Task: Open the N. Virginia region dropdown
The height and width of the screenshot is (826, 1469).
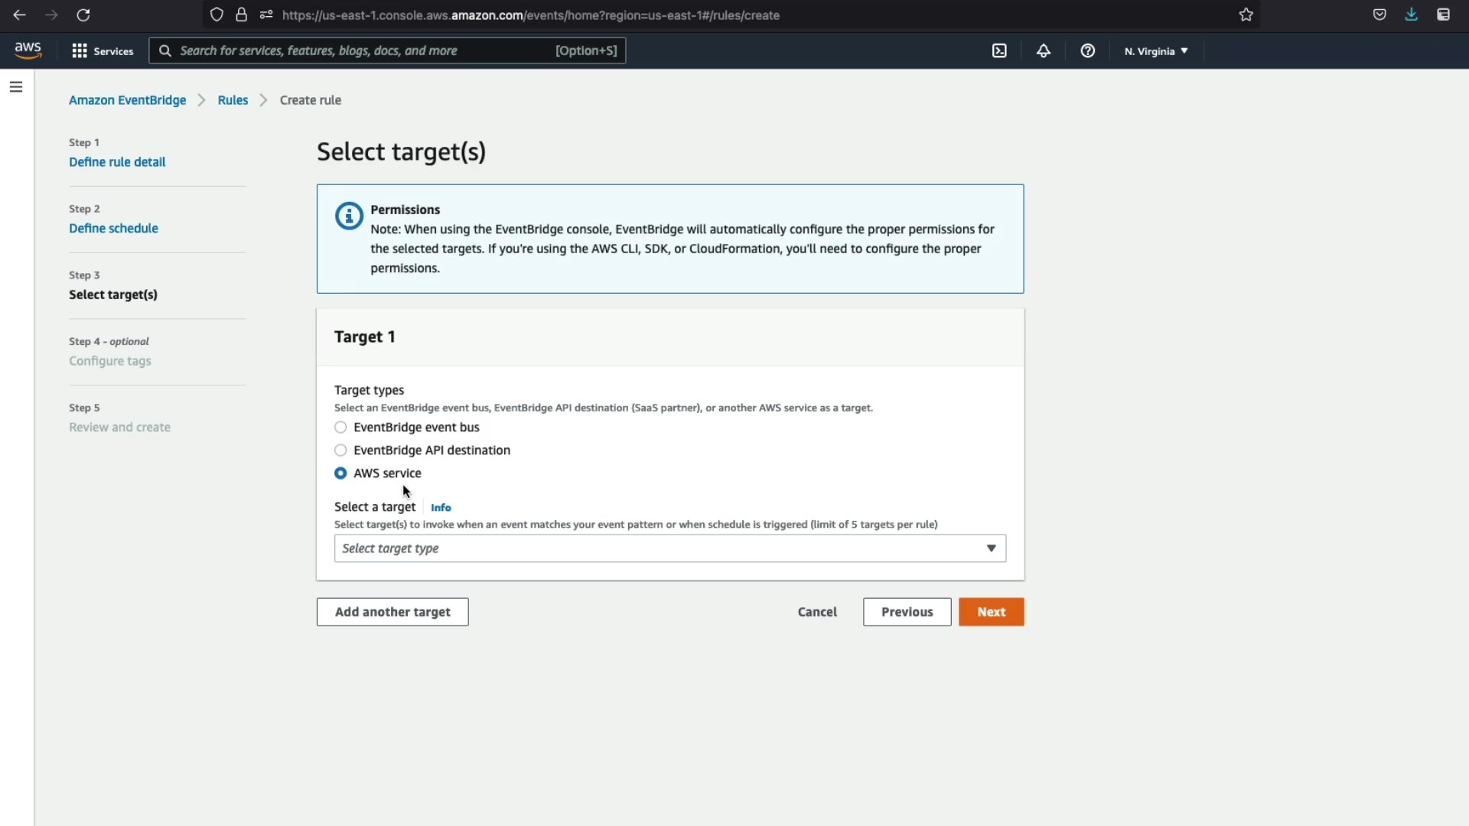Action: point(1156,51)
